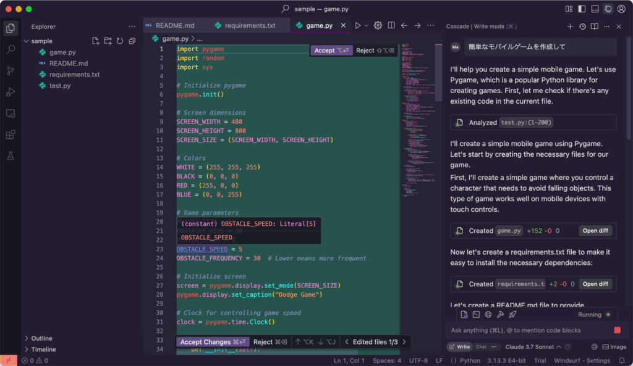Collapse the sample folder tree
Viewport: 633px width, 366px height.
26,41
